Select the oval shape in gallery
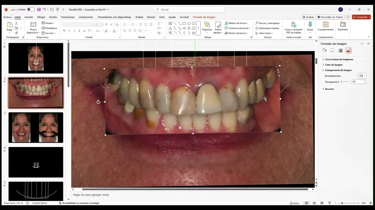Screen dimensions: 375x210 [189, 24]
